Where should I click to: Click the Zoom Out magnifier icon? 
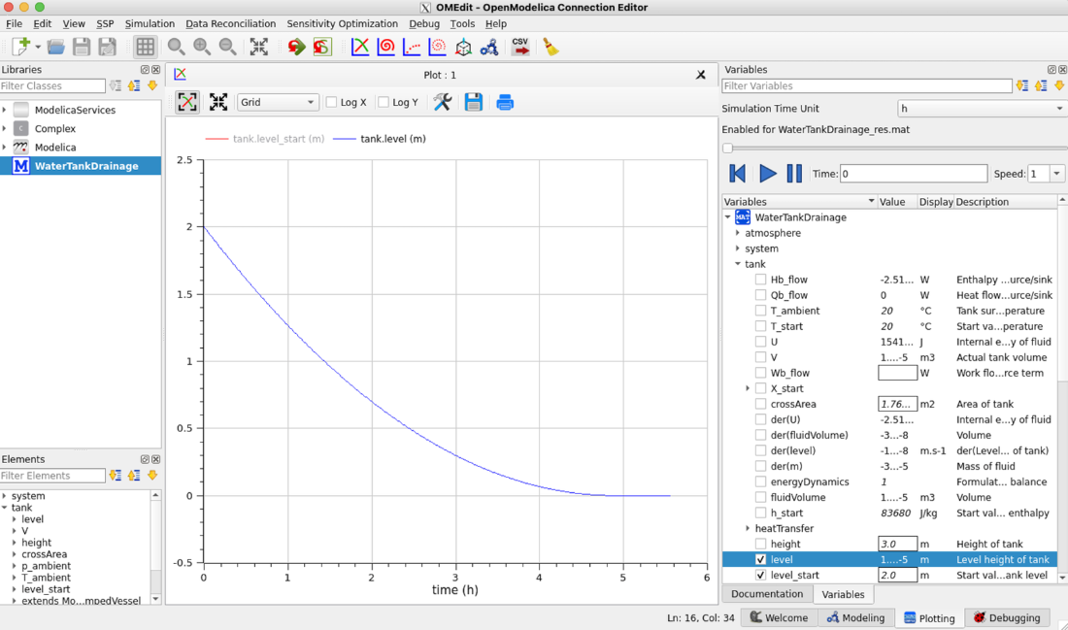(x=227, y=47)
